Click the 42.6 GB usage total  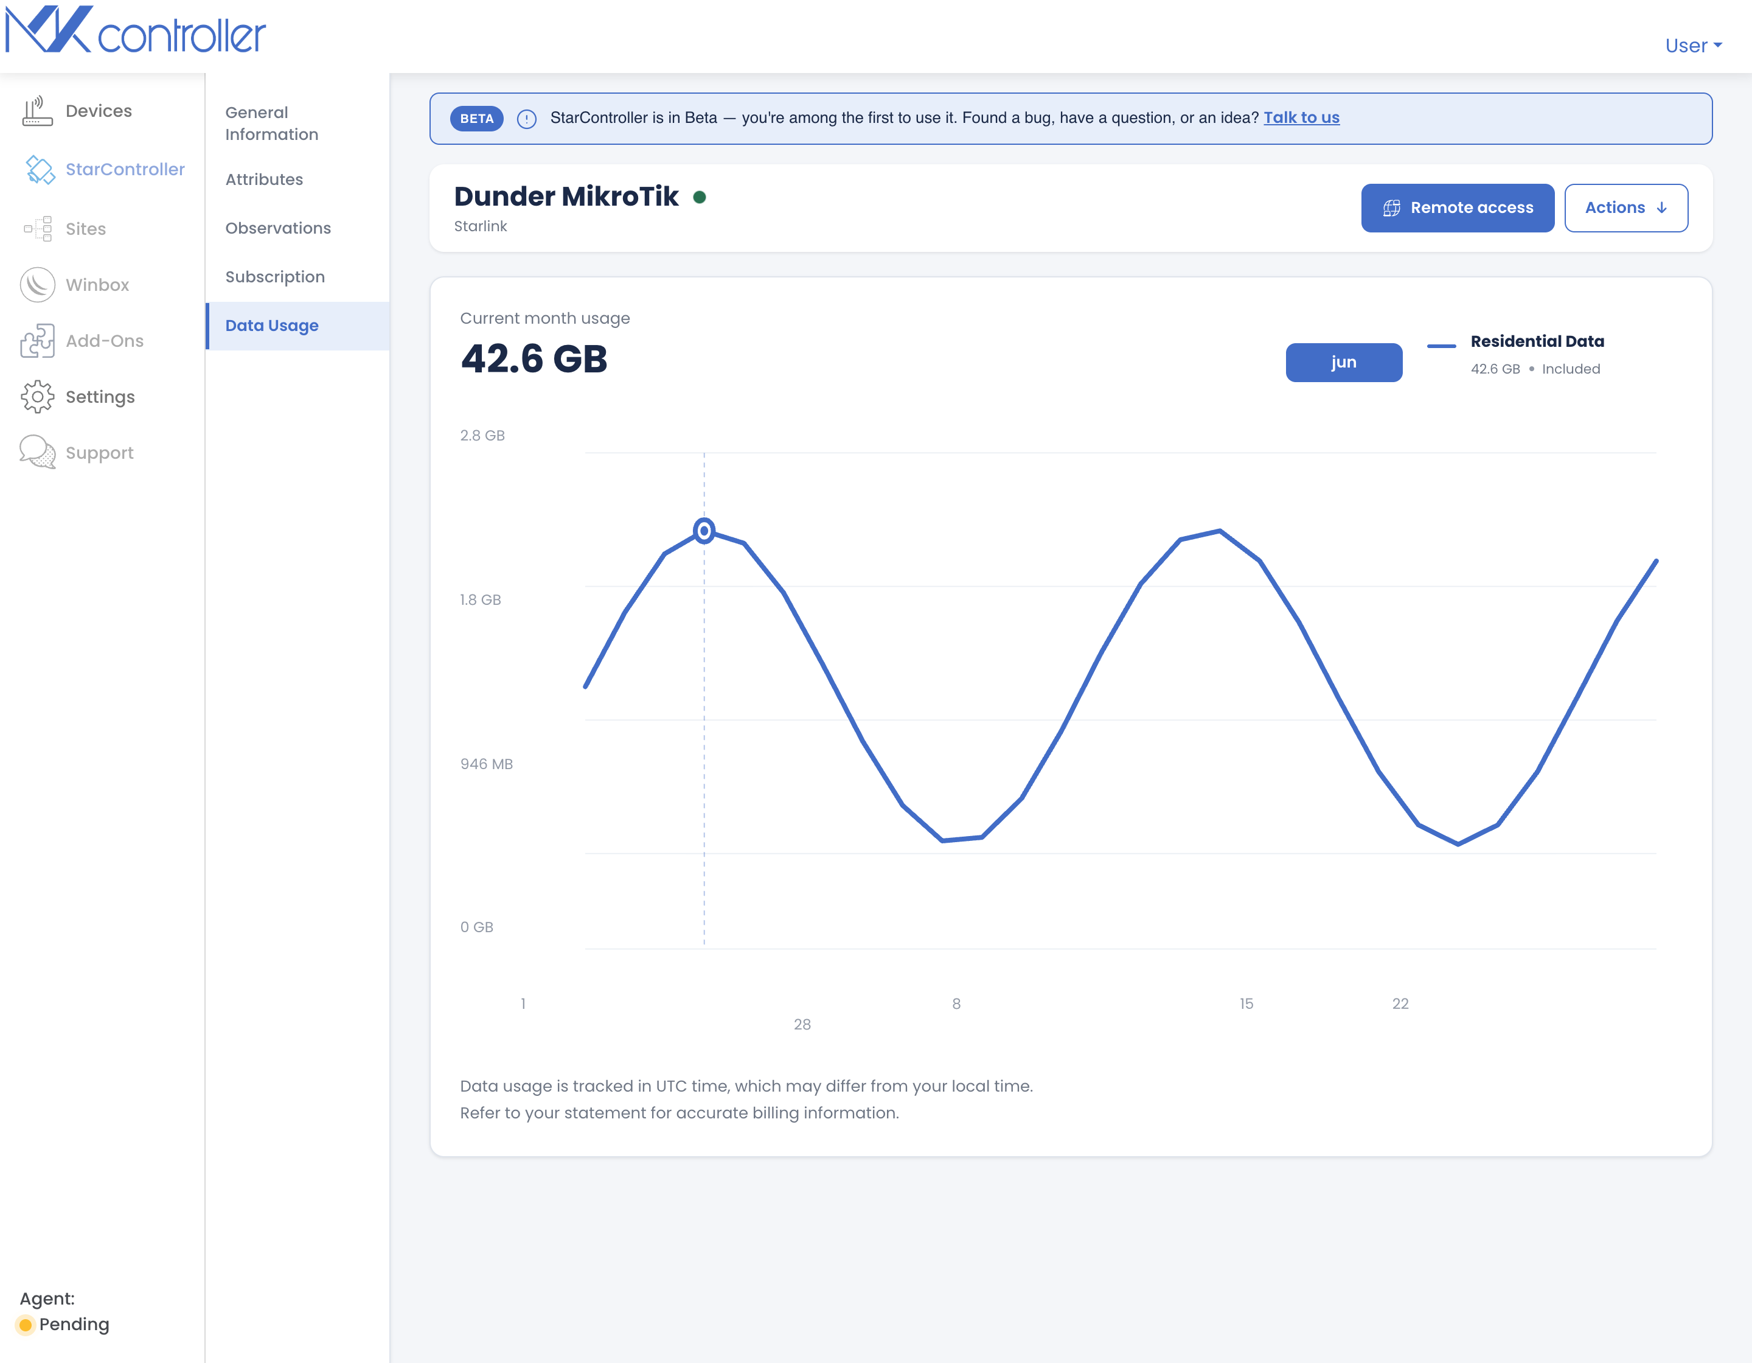[x=534, y=358]
